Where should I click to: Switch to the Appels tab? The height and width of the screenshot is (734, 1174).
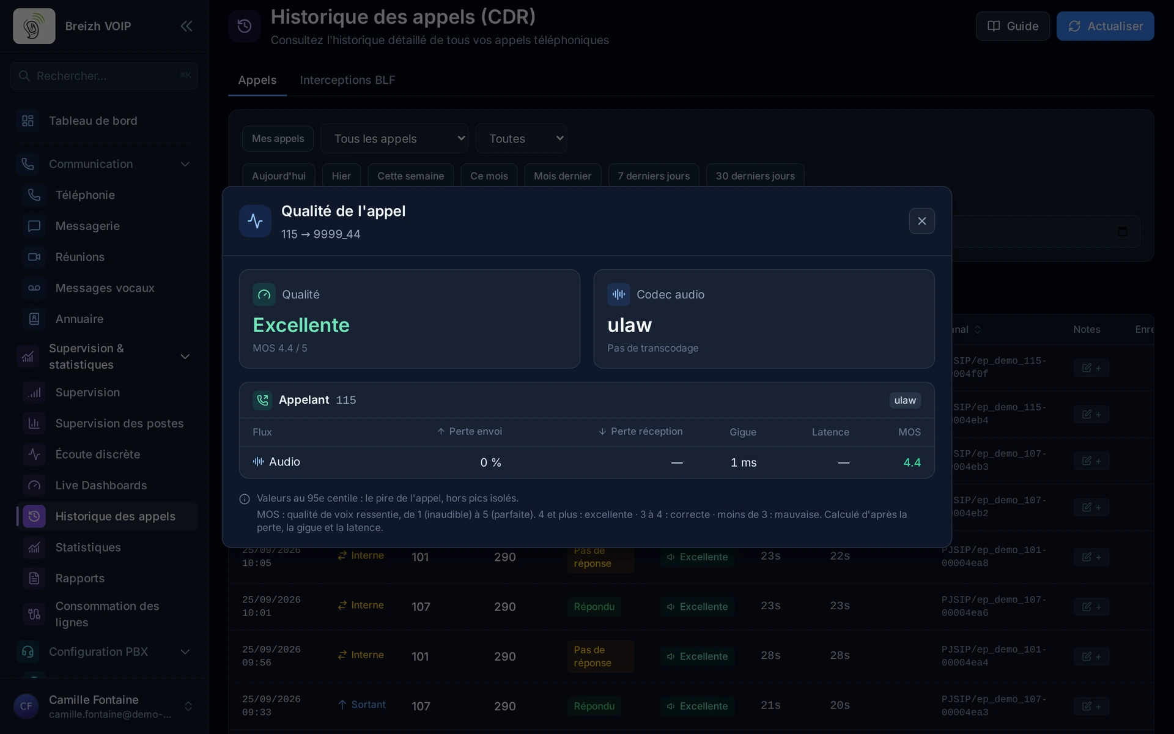257,80
